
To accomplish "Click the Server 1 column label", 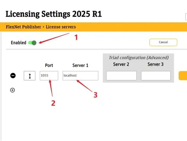I will 80,65.
